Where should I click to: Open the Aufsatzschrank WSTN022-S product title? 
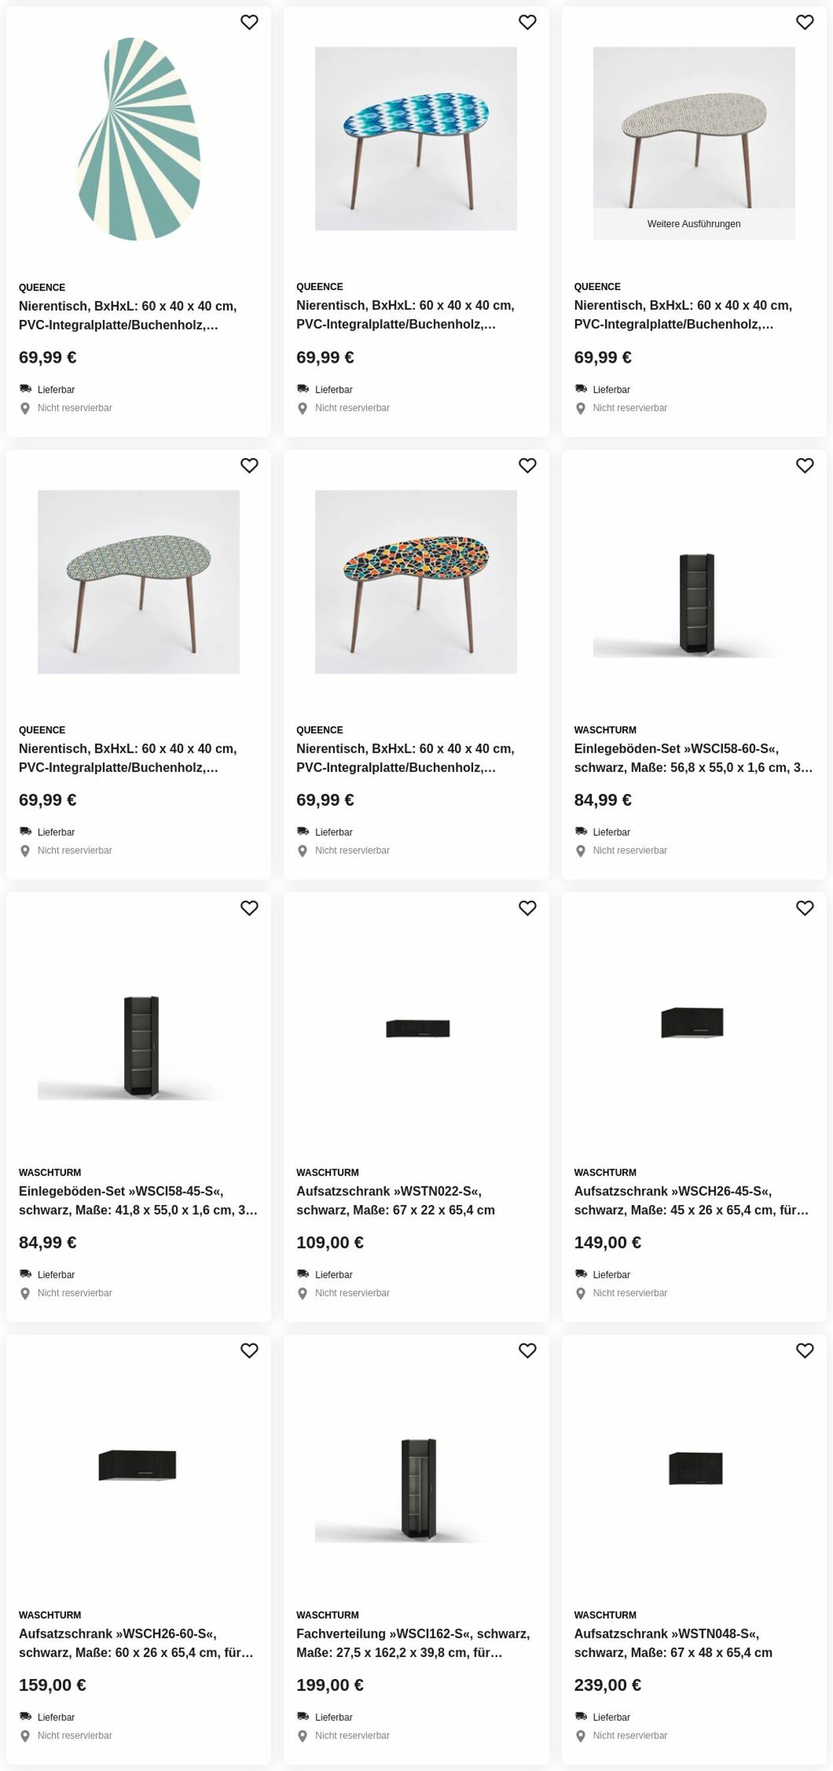(x=395, y=1200)
